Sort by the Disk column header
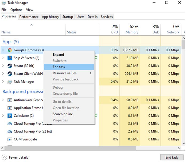 click(x=150, y=30)
